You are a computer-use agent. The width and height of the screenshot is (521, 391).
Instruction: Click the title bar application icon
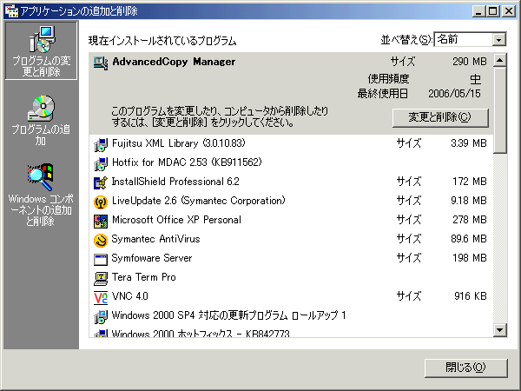click(x=11, y=11)
